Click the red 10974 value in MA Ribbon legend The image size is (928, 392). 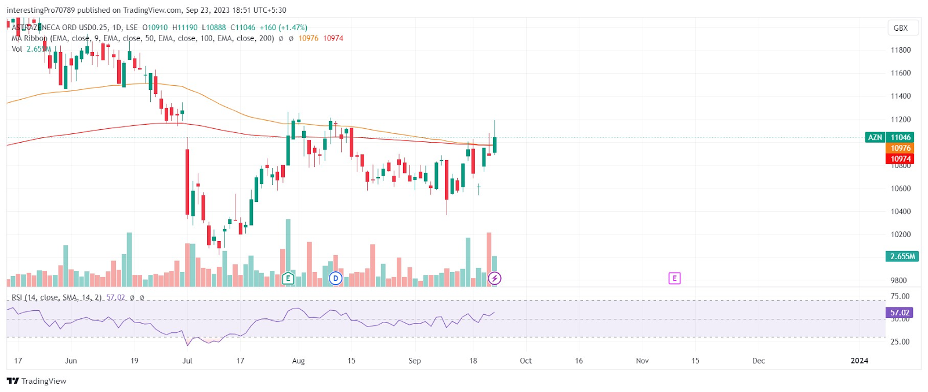point(333,38)
